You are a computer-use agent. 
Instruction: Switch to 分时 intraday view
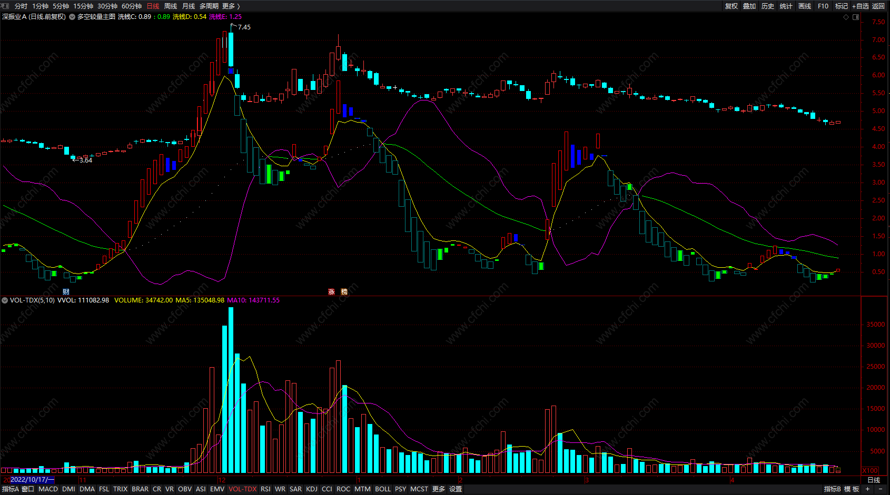coord(21,6)
